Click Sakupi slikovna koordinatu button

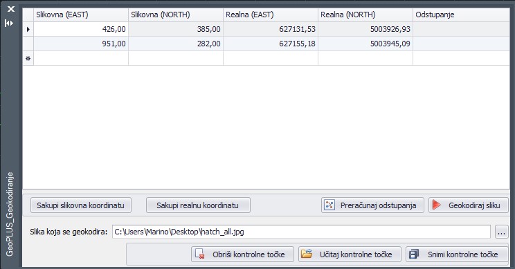pos(81,205)
